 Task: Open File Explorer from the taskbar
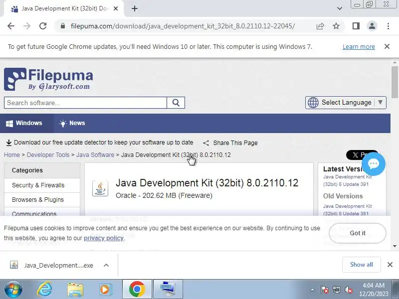75,290
